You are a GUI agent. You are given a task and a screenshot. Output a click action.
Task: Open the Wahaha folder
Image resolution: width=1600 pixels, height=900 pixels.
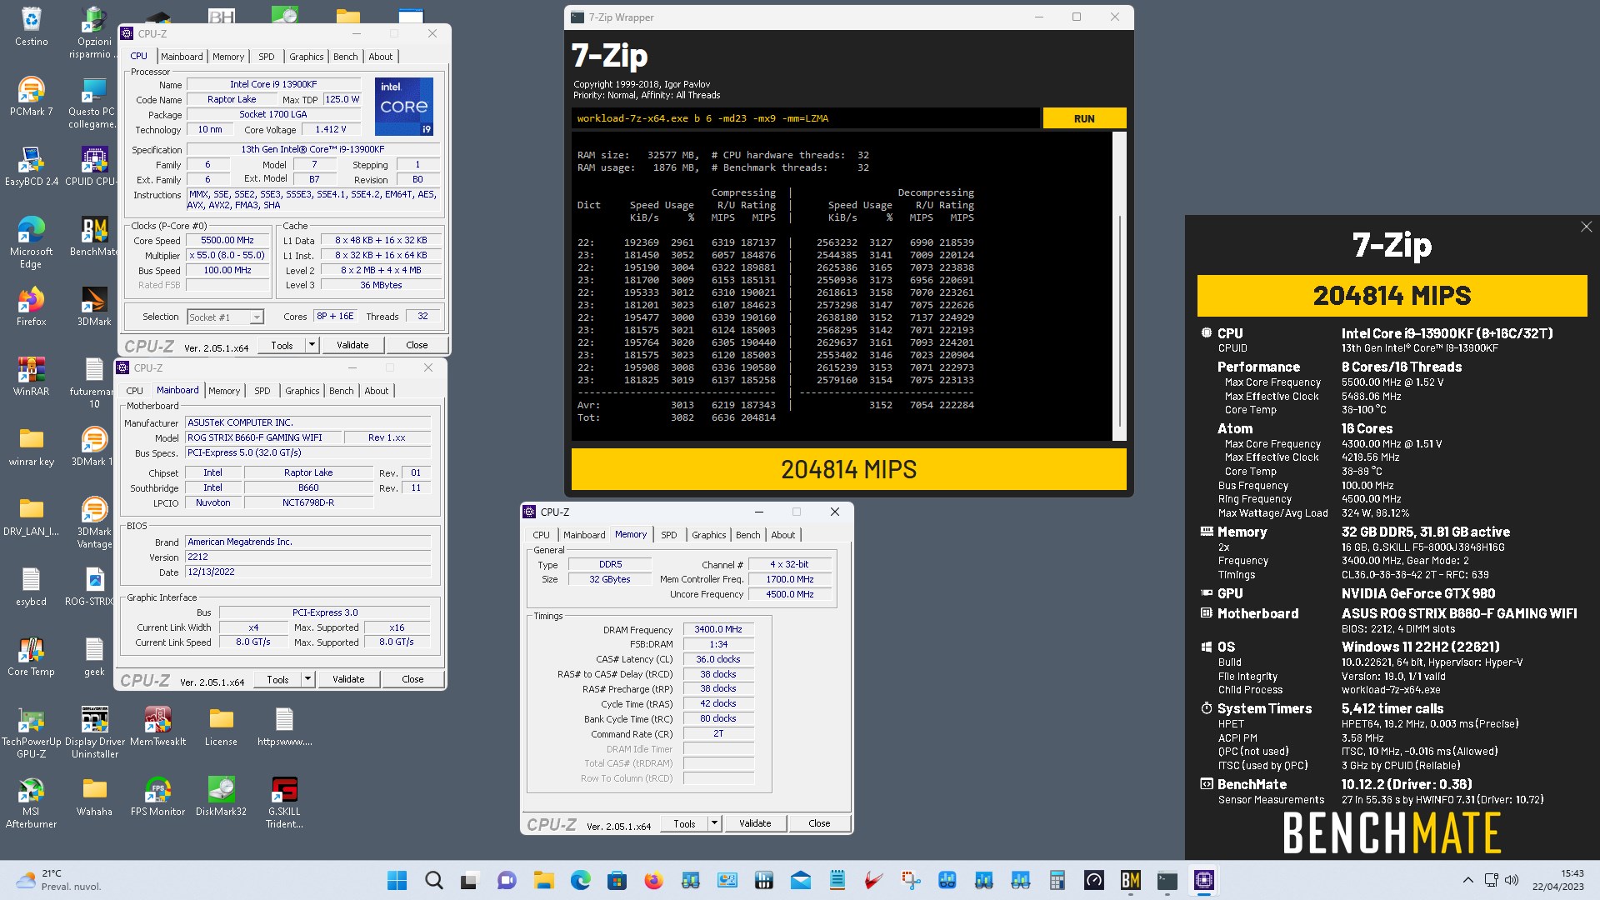coord(94,796)
